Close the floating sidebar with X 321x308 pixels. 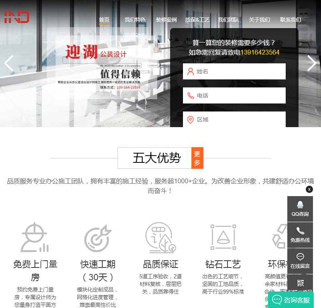309,189
